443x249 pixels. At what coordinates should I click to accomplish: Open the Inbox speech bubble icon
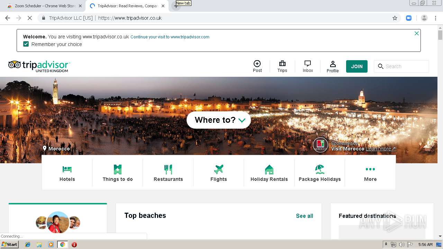(308, 64)
